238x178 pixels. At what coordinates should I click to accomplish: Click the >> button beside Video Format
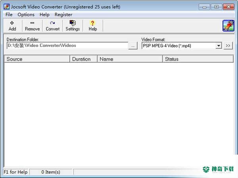coord(228,46)
